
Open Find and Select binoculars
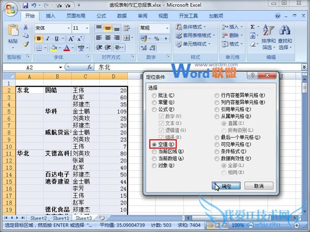coord(285,37)
